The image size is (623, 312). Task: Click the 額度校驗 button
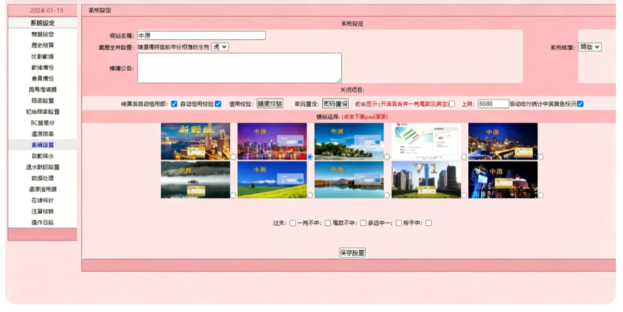270,104
